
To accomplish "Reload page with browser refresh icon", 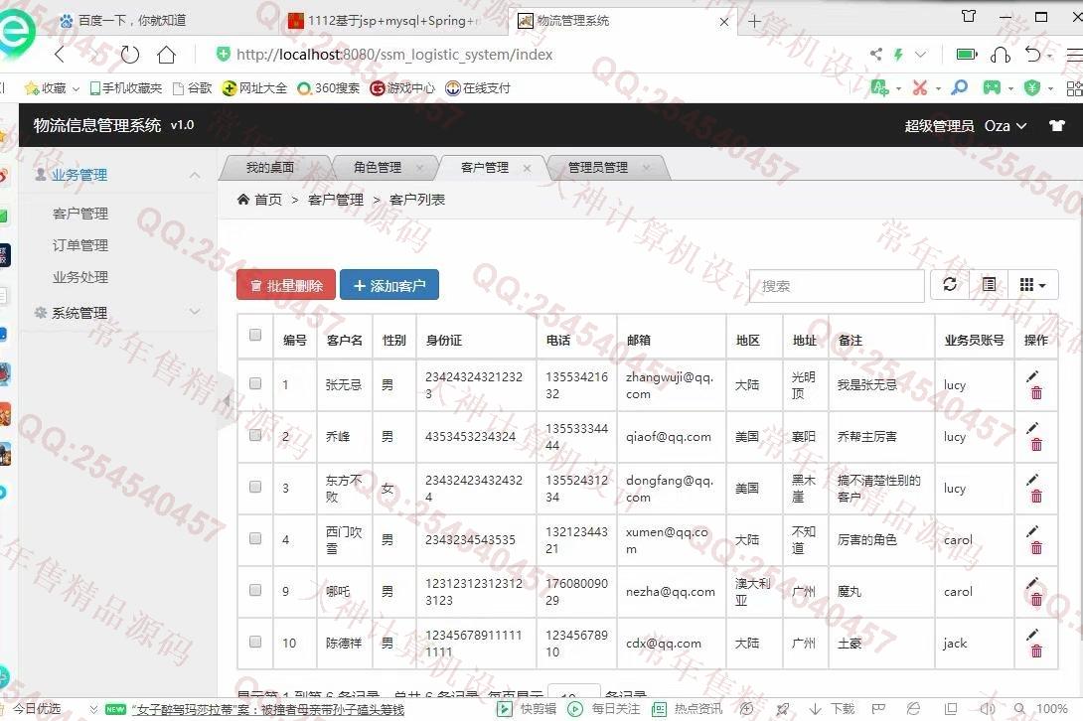I will pyautogui.click(x=130, y=54).
